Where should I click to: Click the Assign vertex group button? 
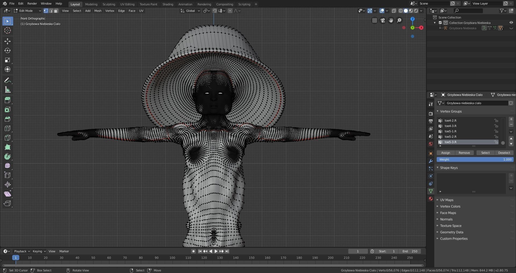coord(446,153)
